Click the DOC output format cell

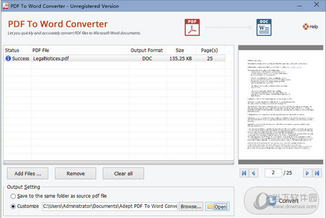(147, 59)
